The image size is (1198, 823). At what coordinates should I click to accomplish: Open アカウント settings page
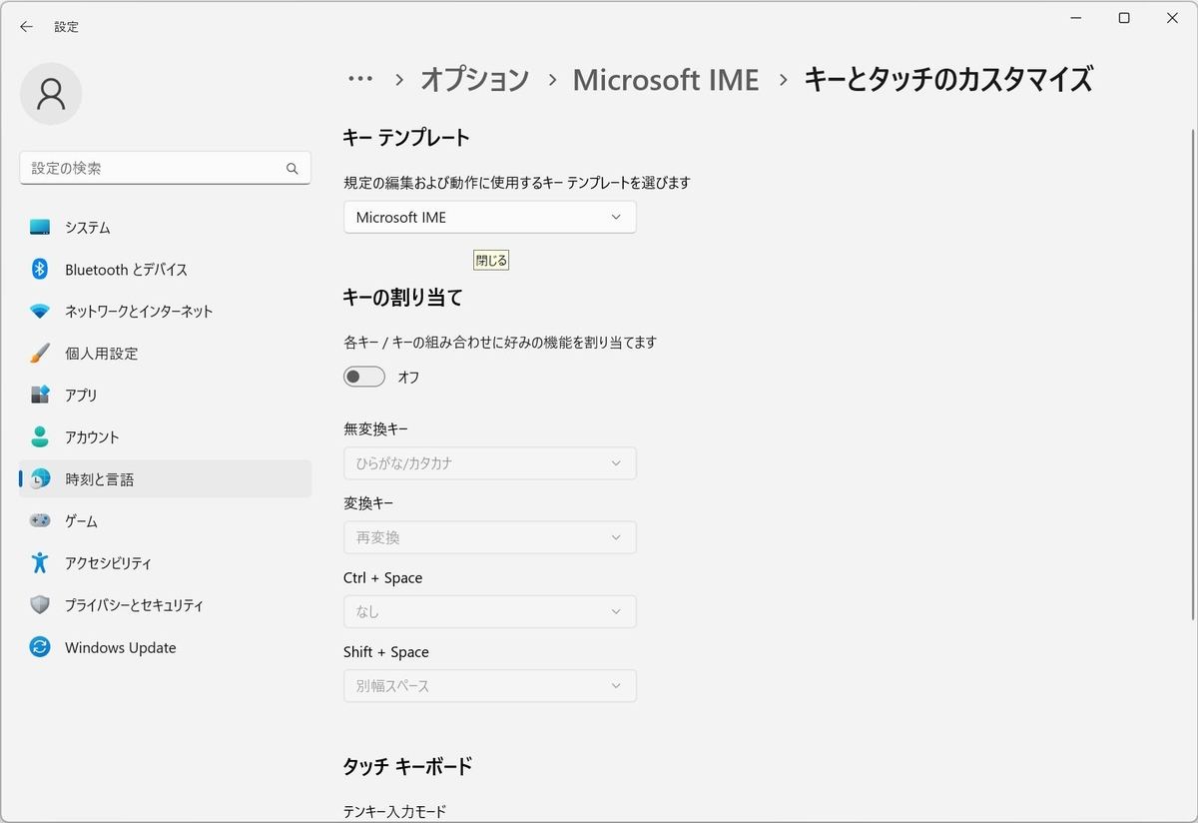166,437
